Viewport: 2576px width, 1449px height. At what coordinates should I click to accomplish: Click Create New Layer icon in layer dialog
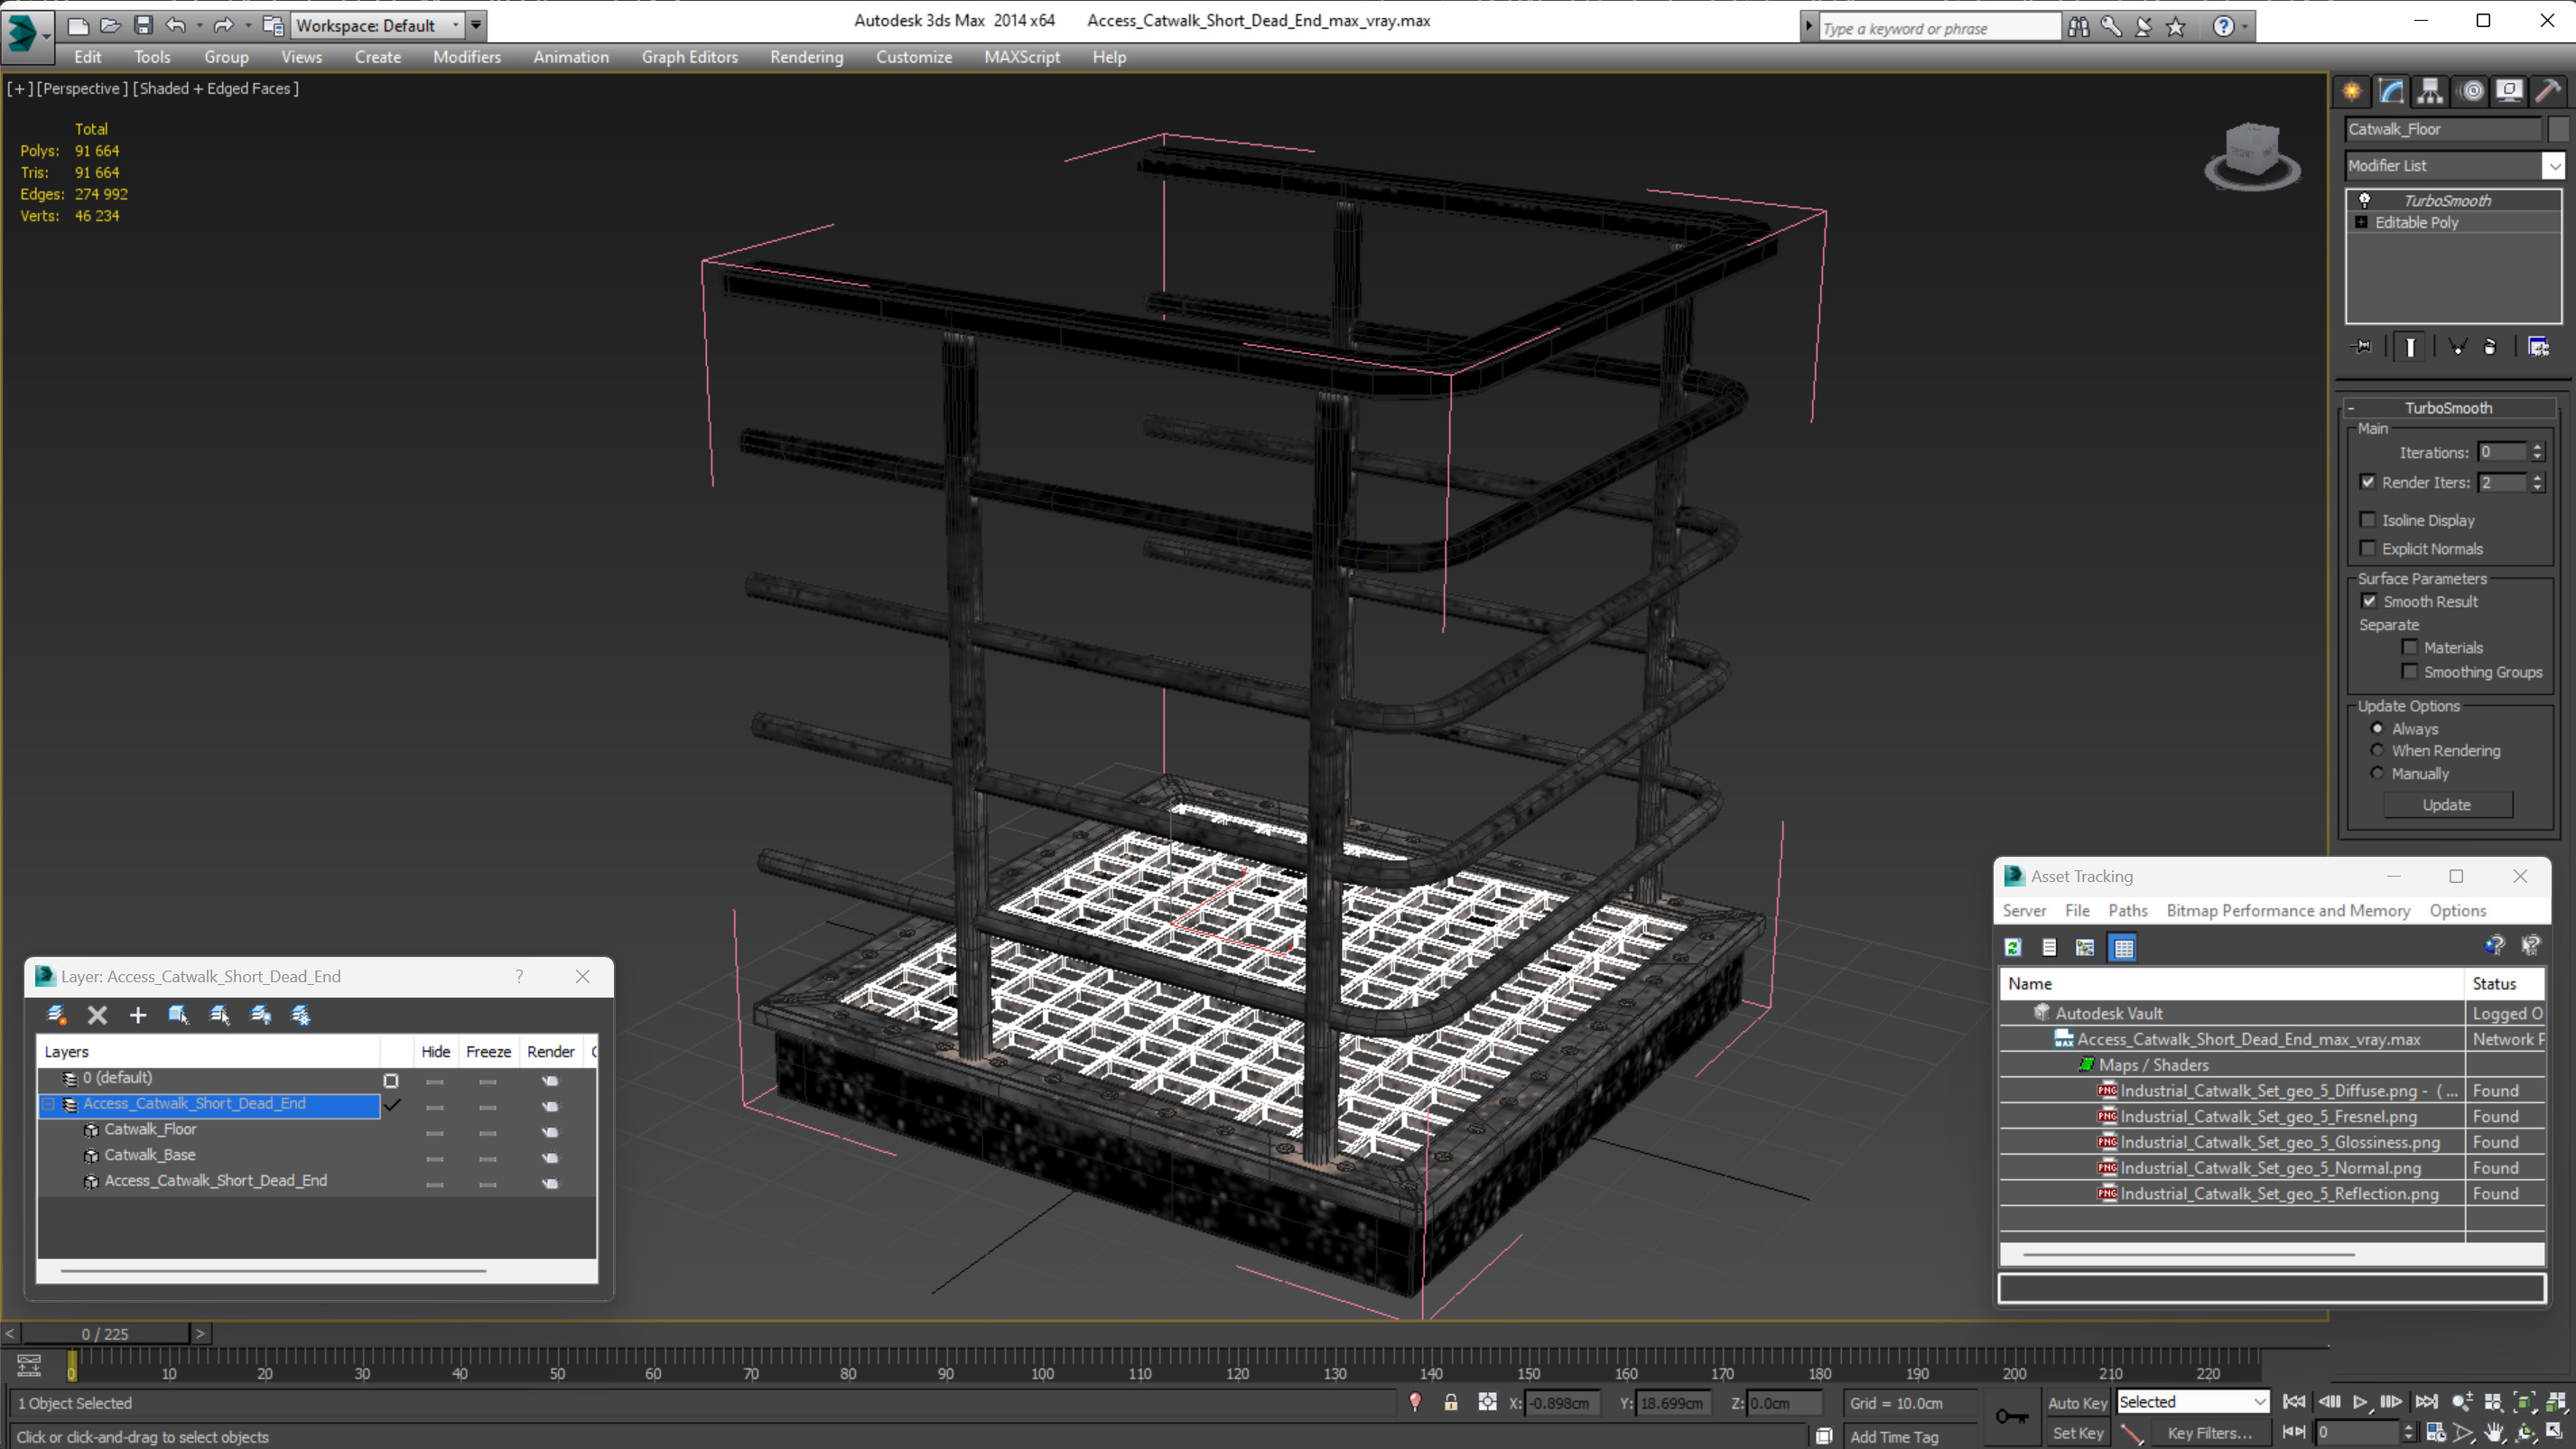tap(56, 1015)
